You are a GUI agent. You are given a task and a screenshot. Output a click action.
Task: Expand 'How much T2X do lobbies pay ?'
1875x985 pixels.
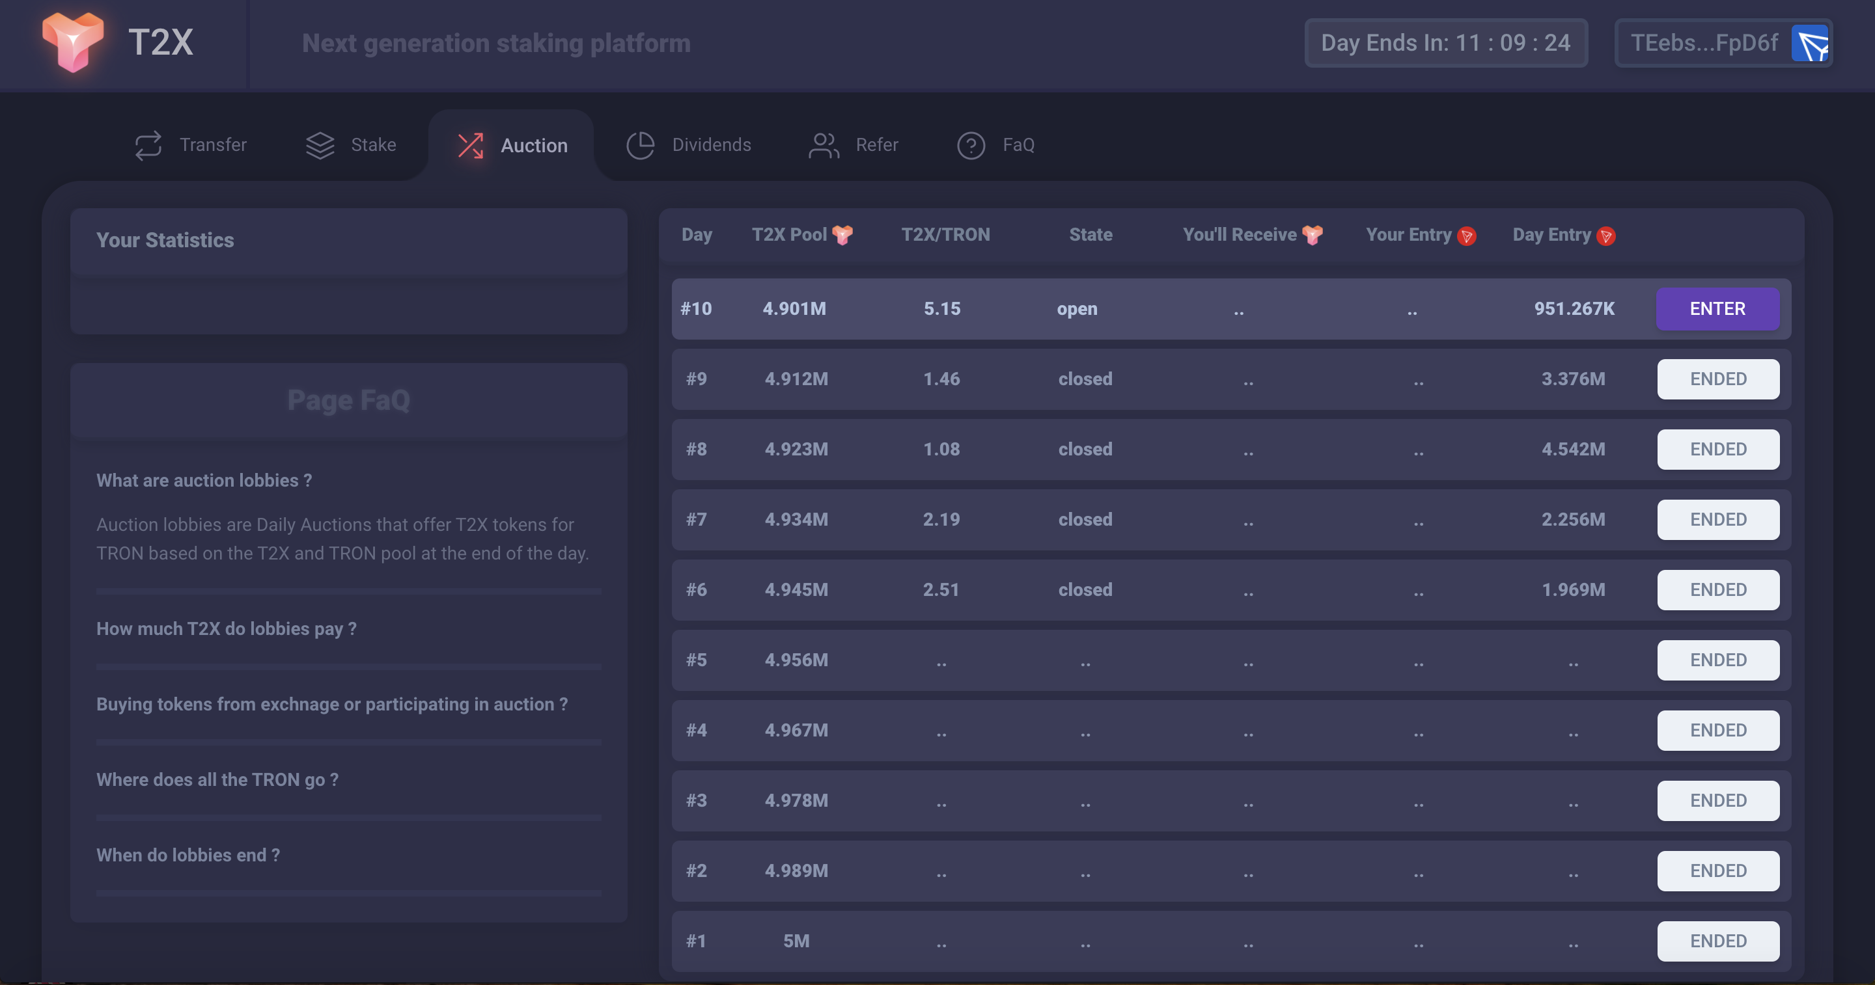(x=227, y=628)
